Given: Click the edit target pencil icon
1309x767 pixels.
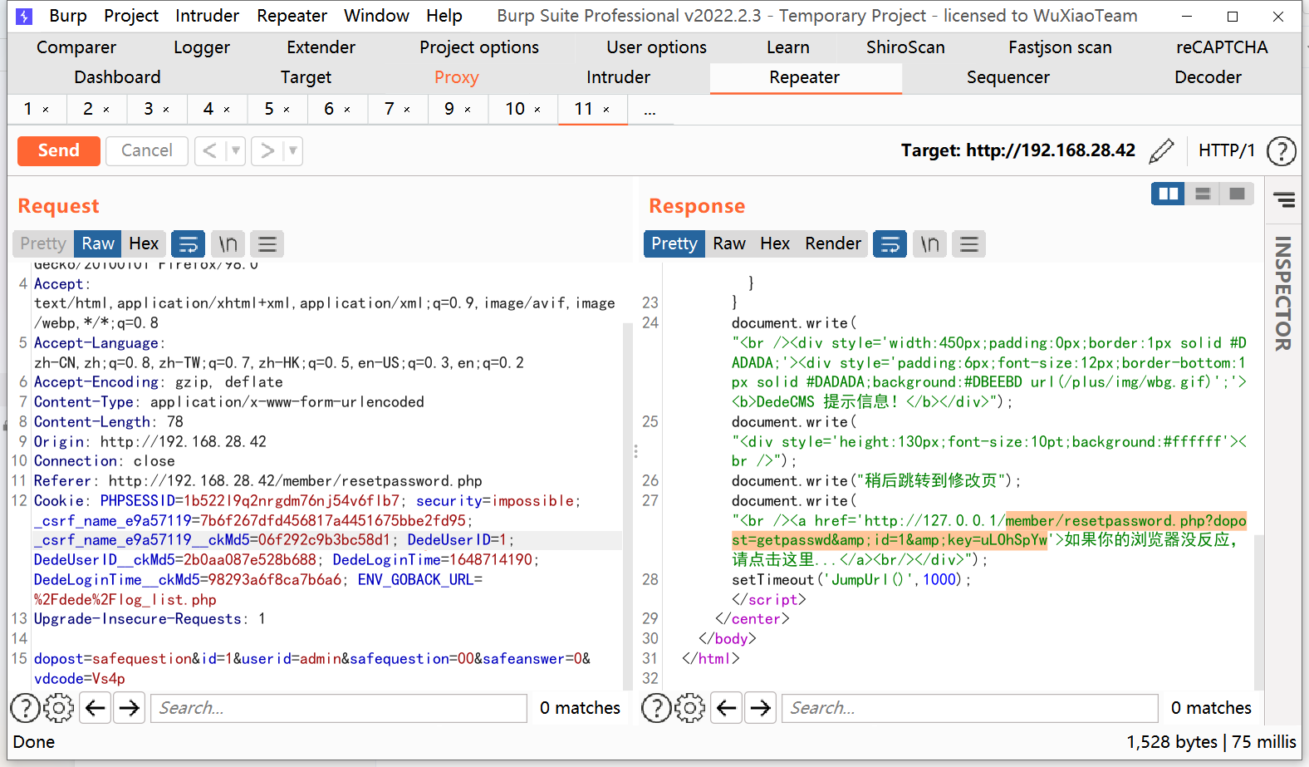Looking at the screenshot, I should tap(1161, 151).
